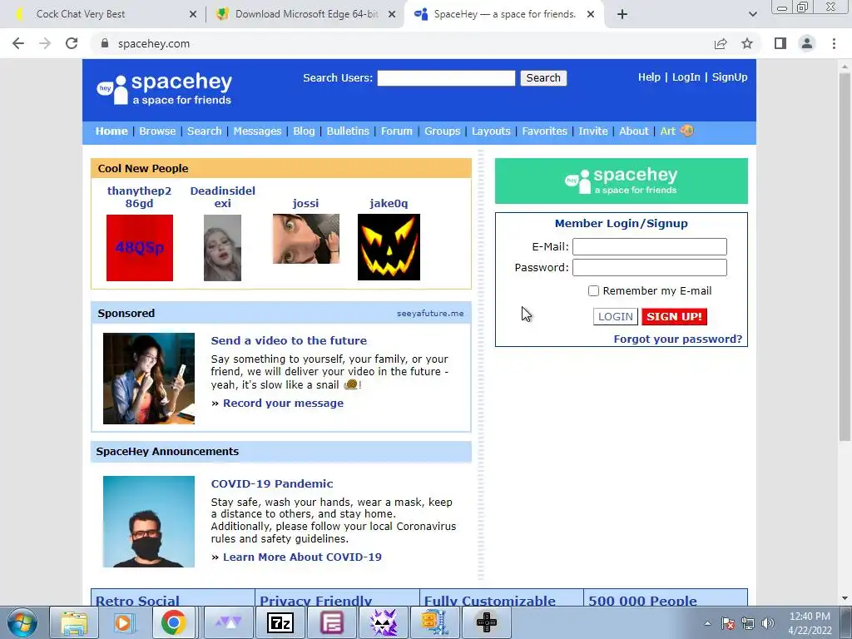Open File Explorer from the taskbar
Image resolution: width=852 pixels, height=639 pixels.
(x=74, y=622)
